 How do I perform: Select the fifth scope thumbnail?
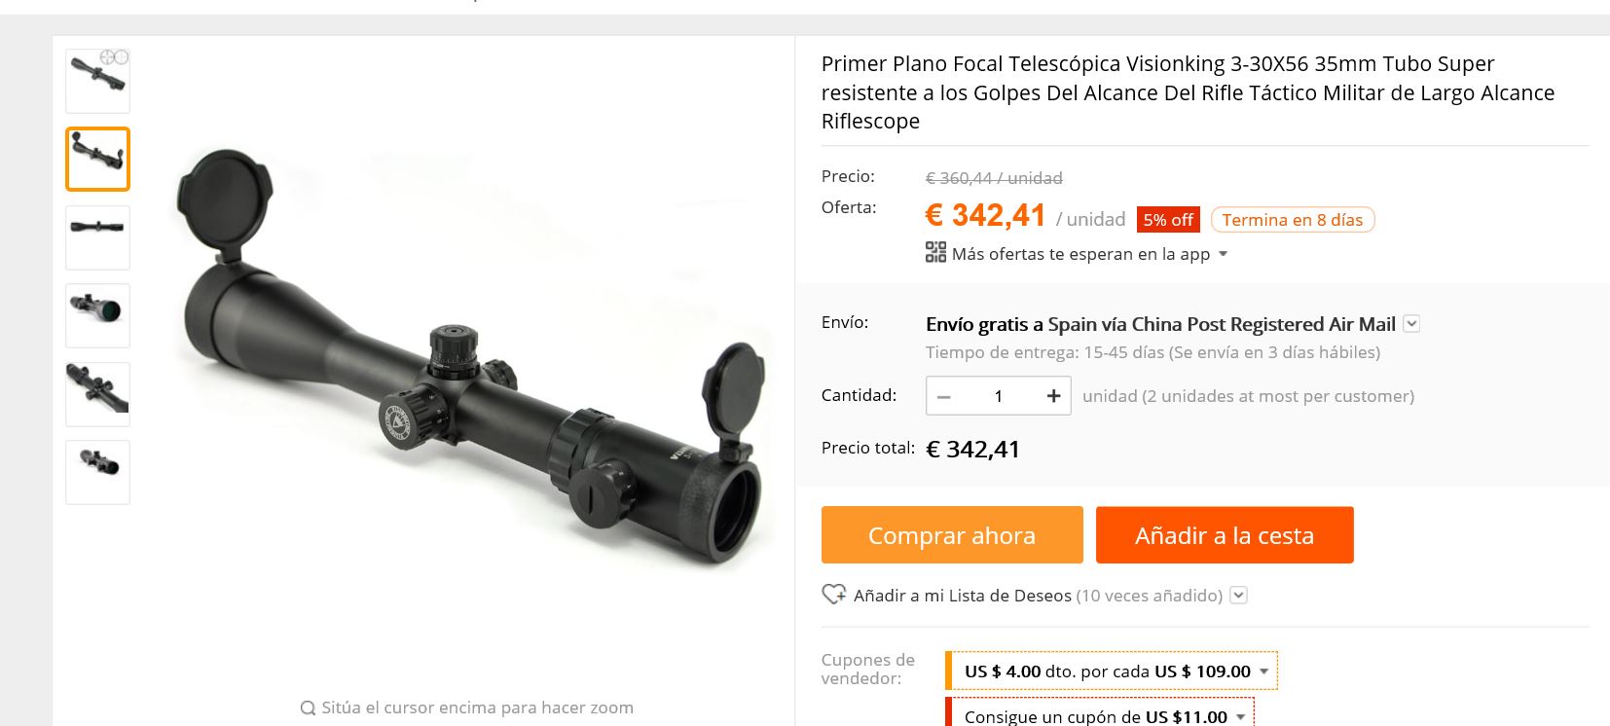[x=97, y=394]
